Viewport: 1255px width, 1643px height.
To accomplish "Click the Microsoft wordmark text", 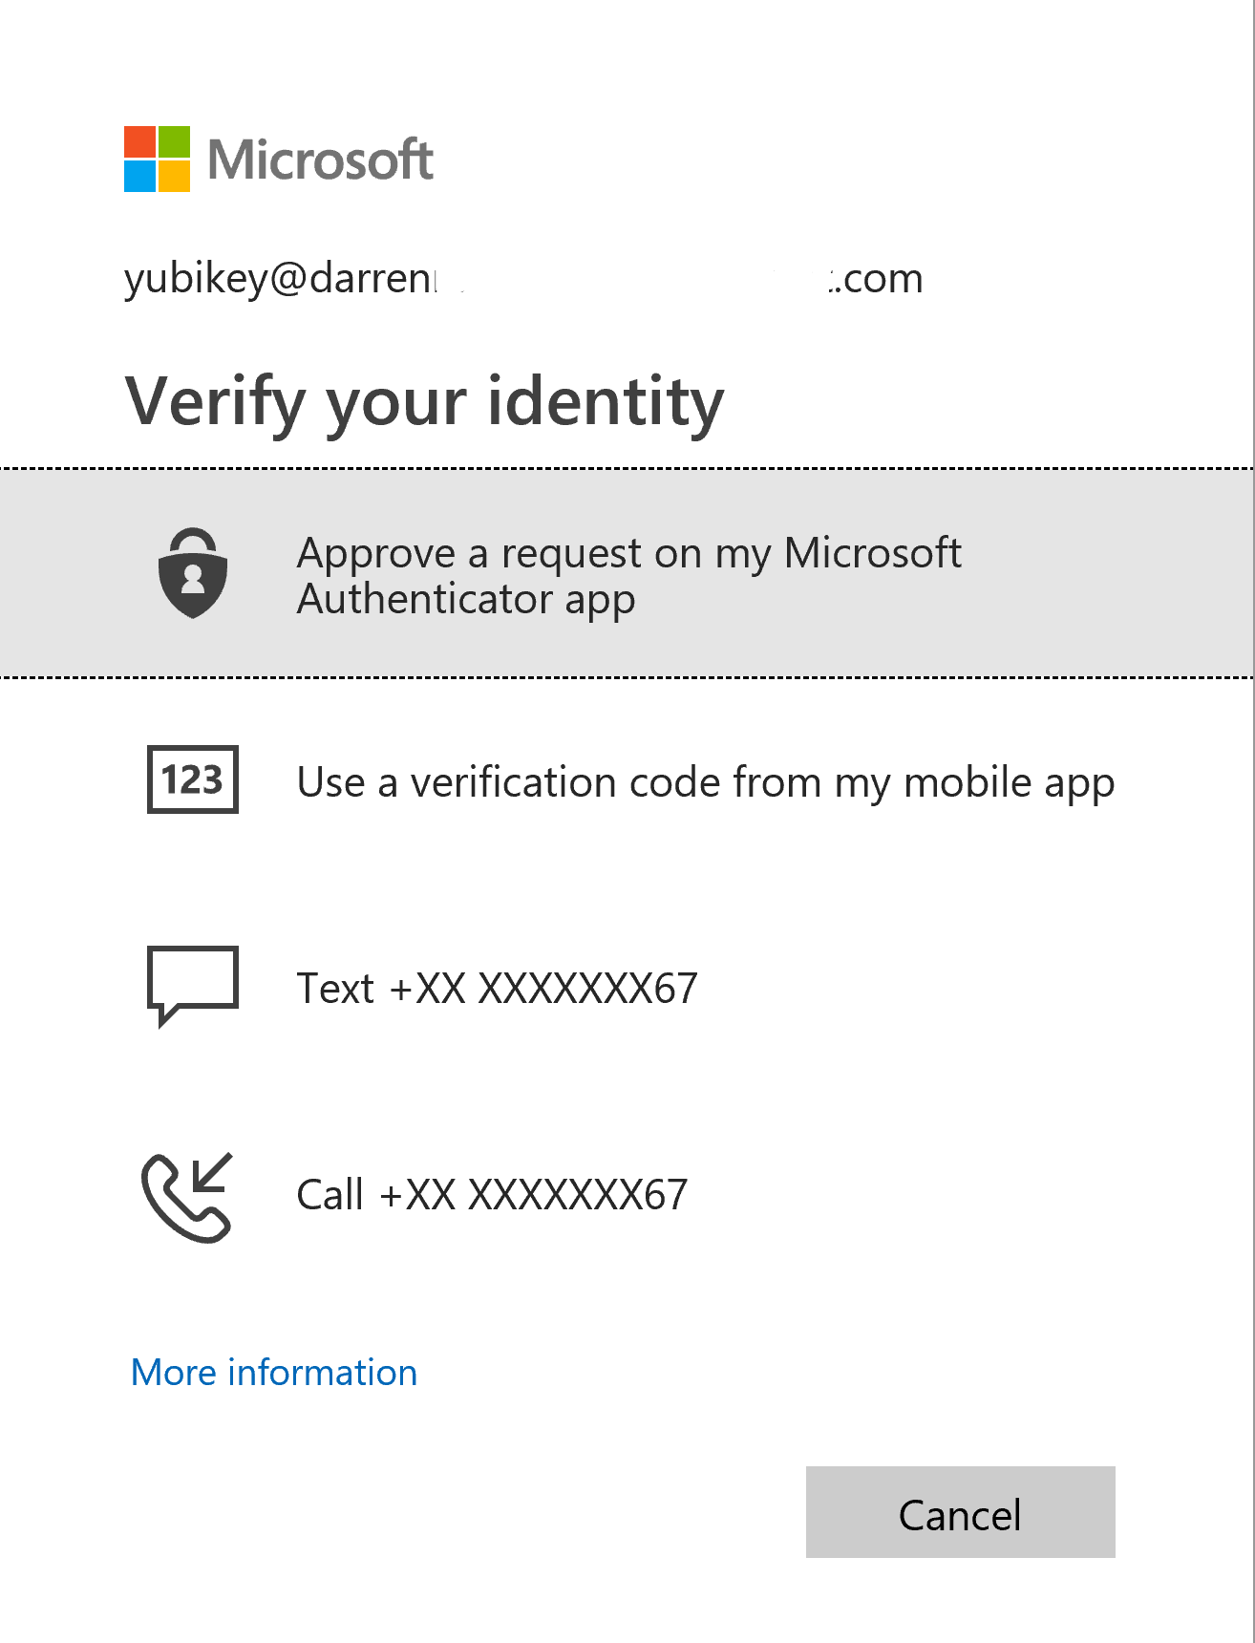I will 321,160.
